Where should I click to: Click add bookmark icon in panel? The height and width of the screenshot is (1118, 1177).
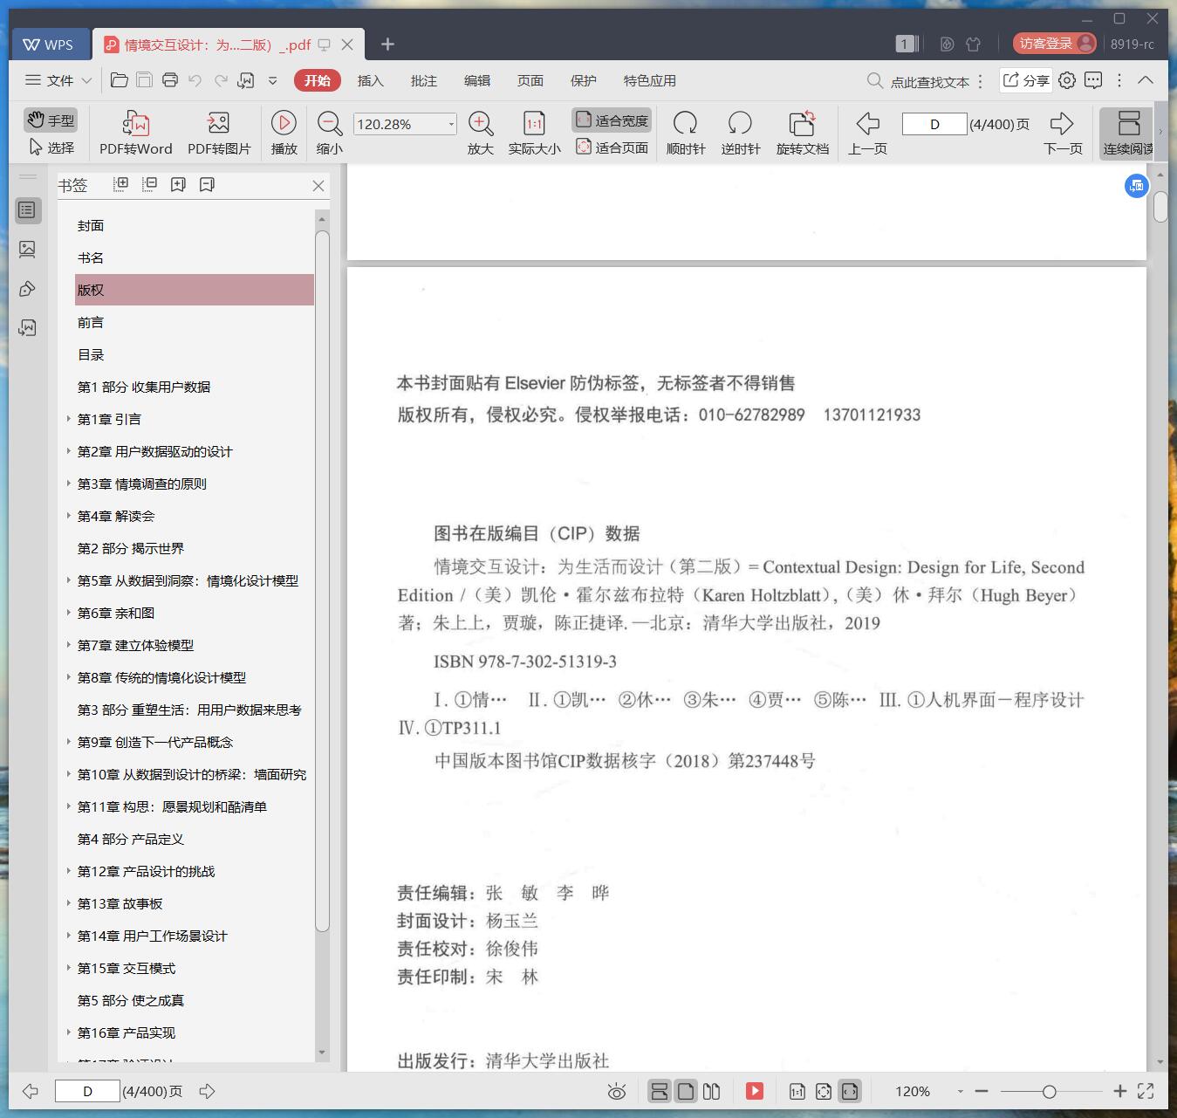pos(178,184)
